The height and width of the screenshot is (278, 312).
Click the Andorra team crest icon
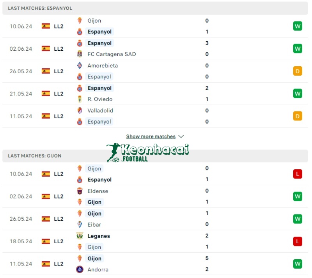point(80,269)
